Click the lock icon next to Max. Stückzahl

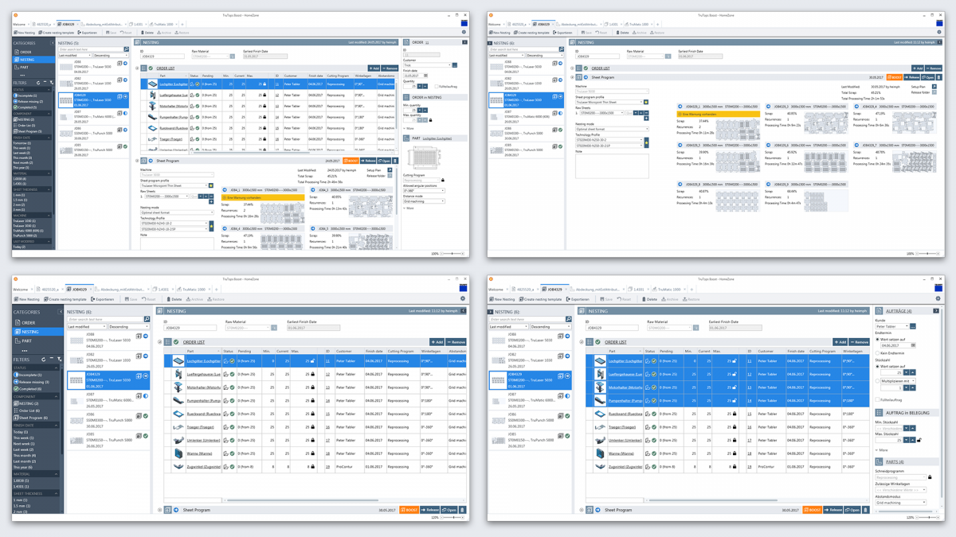(919, 441)
